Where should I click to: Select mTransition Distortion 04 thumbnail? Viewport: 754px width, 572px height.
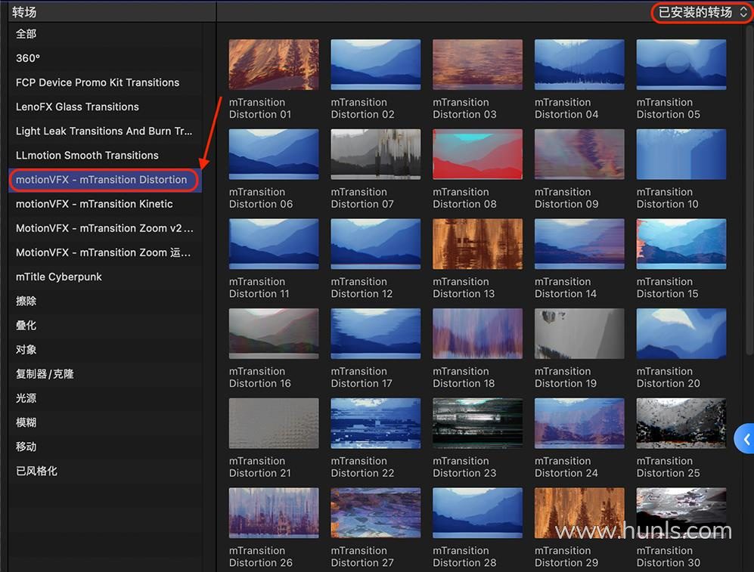click(579, 64)
